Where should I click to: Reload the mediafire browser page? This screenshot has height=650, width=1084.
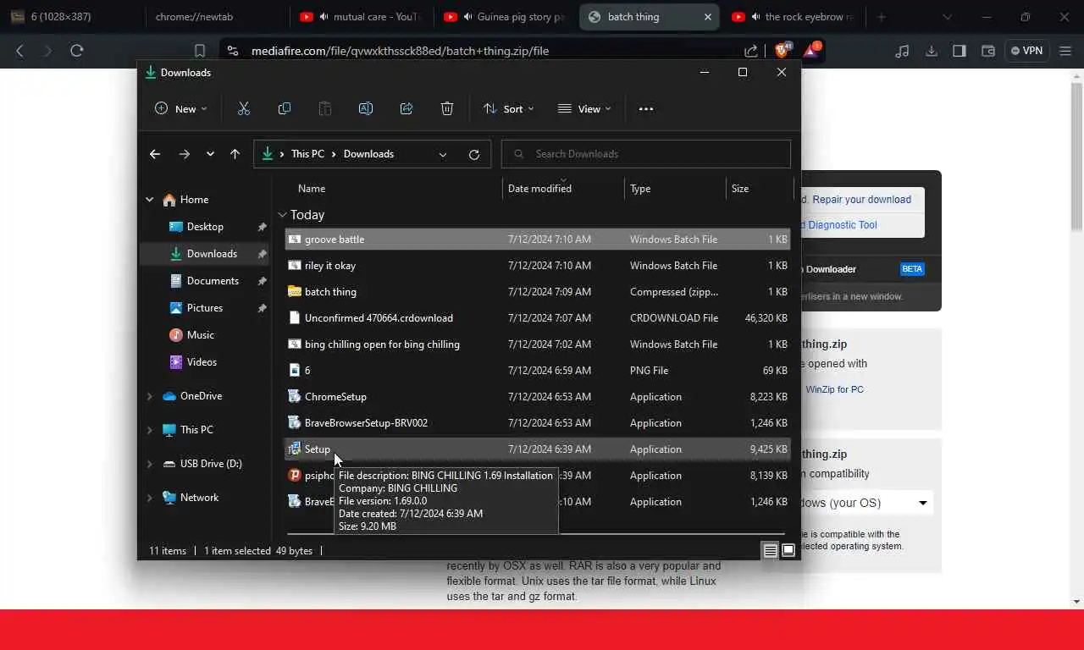[76, 51]
